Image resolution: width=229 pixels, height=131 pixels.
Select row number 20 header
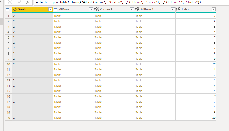(x=8, y=118)
